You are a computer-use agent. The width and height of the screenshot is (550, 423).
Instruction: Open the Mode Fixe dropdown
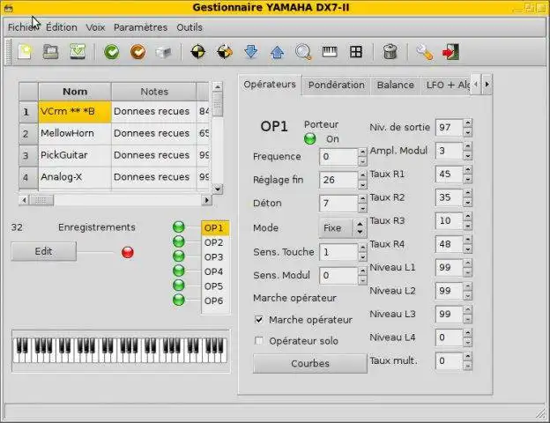[x=342, y=228]
